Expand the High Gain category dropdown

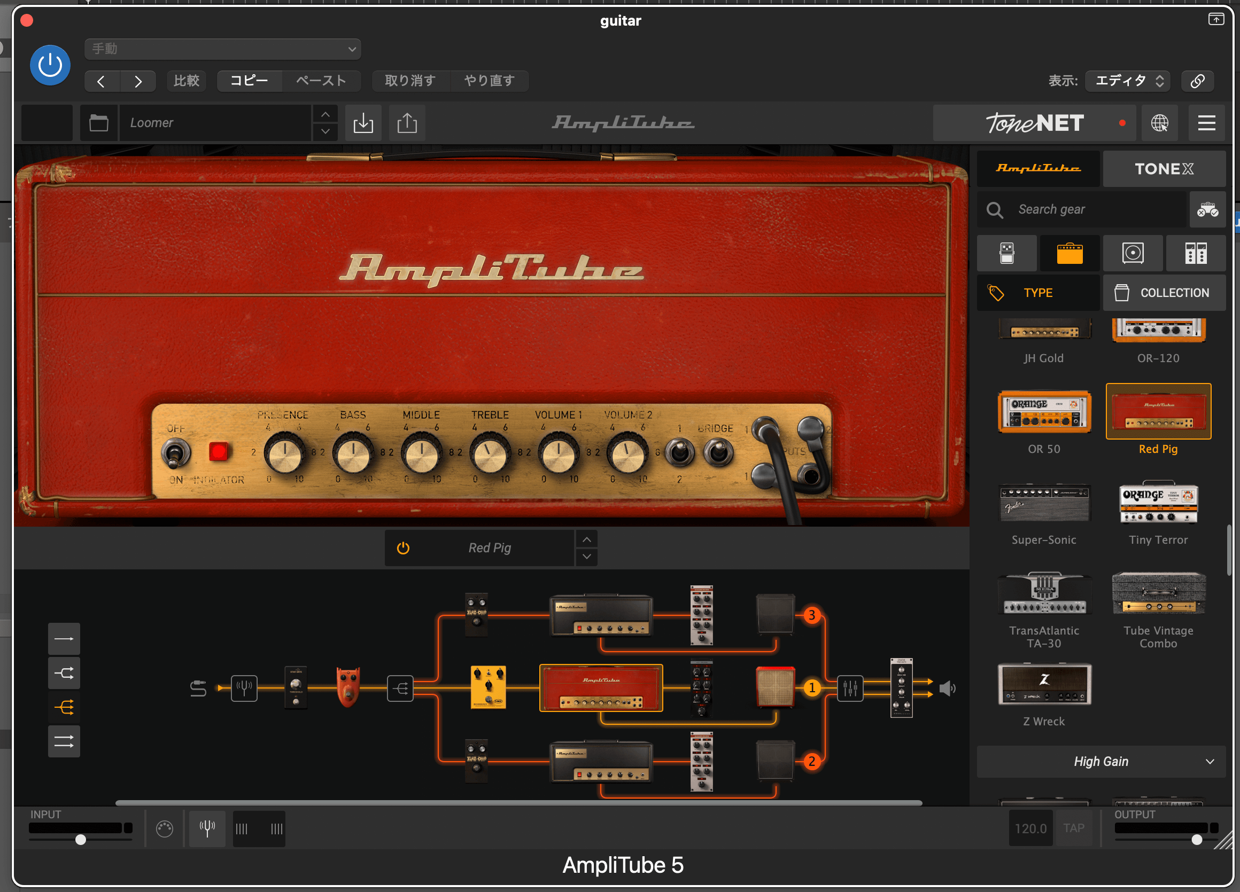(x=1100, y=761)
